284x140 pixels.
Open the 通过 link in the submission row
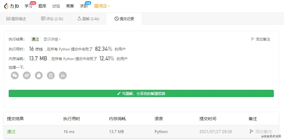tap(11, 132)
